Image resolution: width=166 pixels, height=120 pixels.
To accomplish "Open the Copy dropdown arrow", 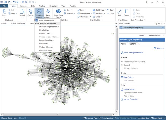I will 16,13.
